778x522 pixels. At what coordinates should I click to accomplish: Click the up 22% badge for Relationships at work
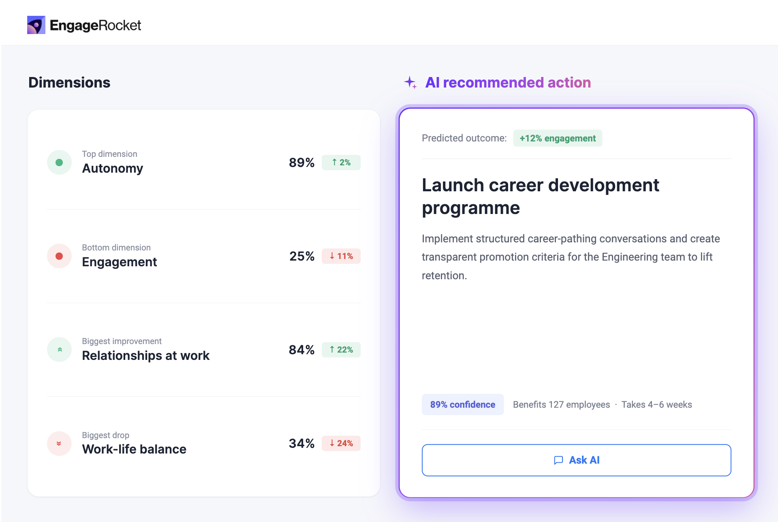pos(341,350)
